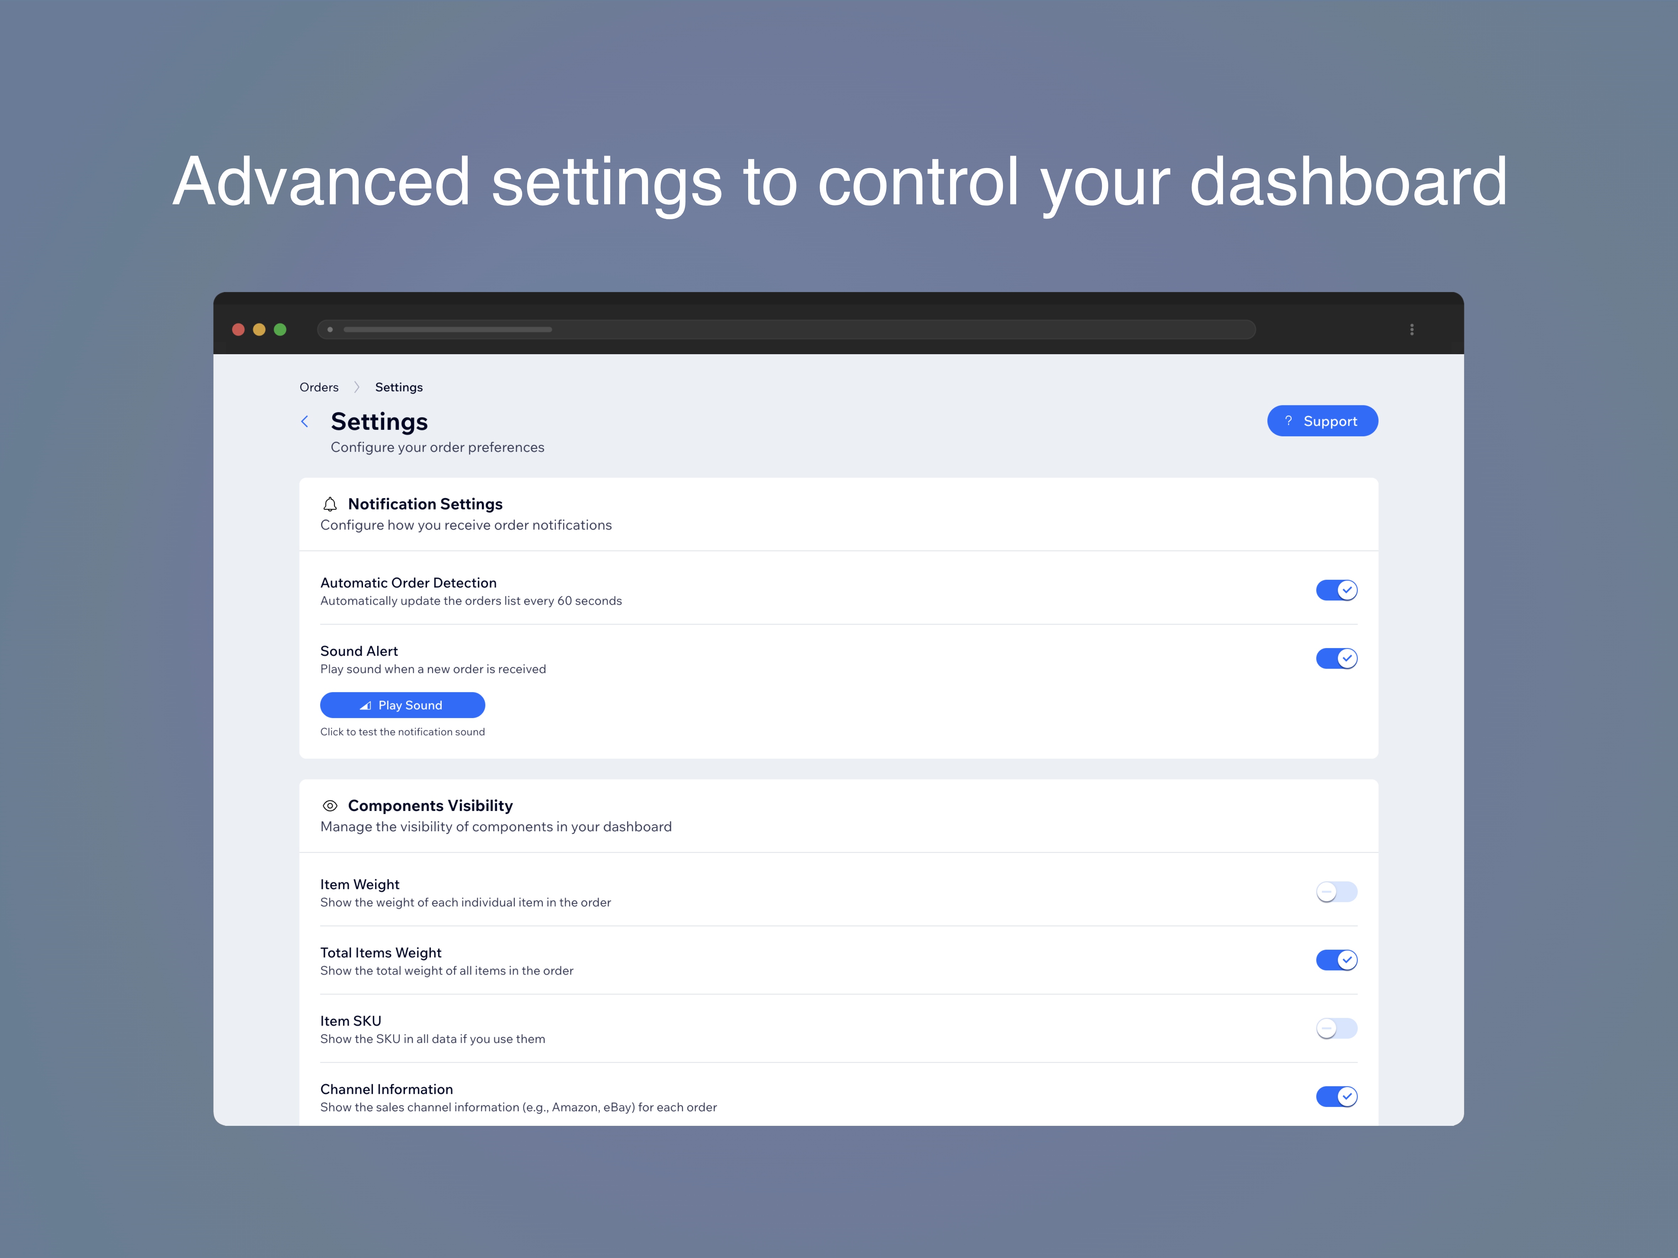This screenshot has height=1258, width=1678.
Task: Click the site info dot in address bar
Action: (330, 330)
